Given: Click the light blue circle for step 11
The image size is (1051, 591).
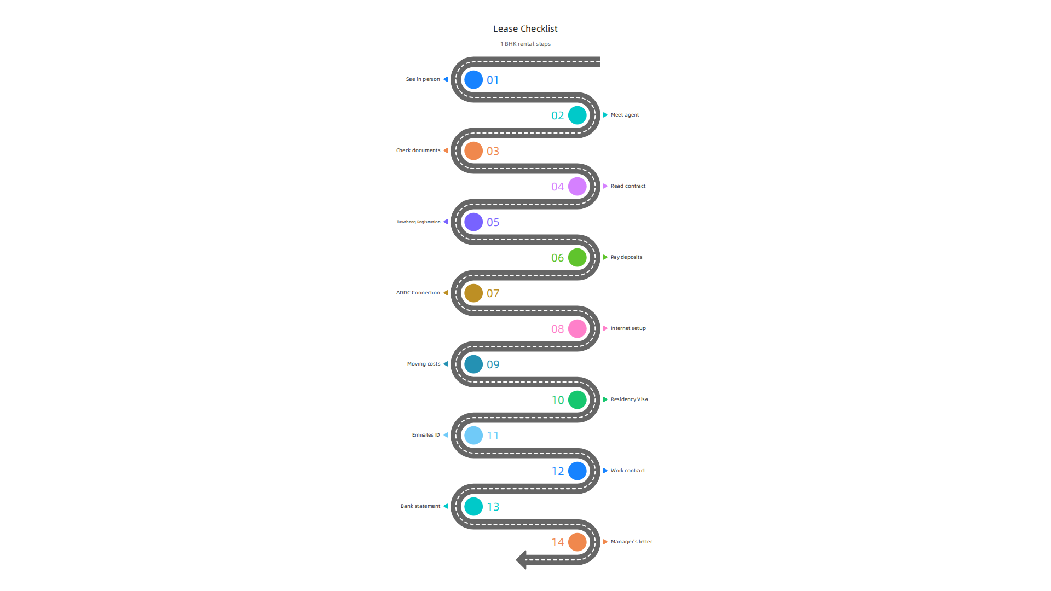Looking at the screenshot, I should pos(473,436).
